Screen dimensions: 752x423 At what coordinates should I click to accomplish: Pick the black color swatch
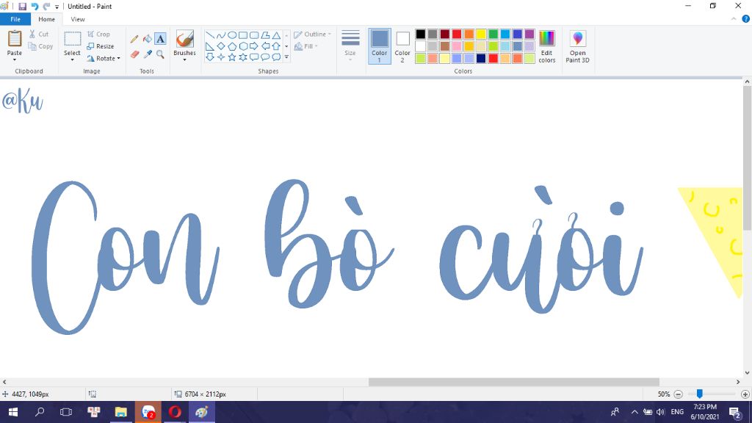click(421, 34)
